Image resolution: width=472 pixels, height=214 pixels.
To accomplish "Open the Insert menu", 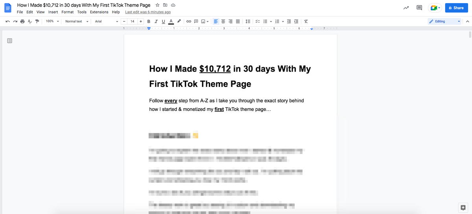I will [53, 12].
